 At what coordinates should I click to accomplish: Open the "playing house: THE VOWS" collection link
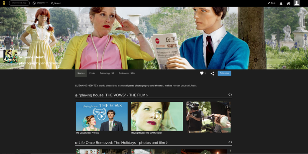(x=113, y=95)
